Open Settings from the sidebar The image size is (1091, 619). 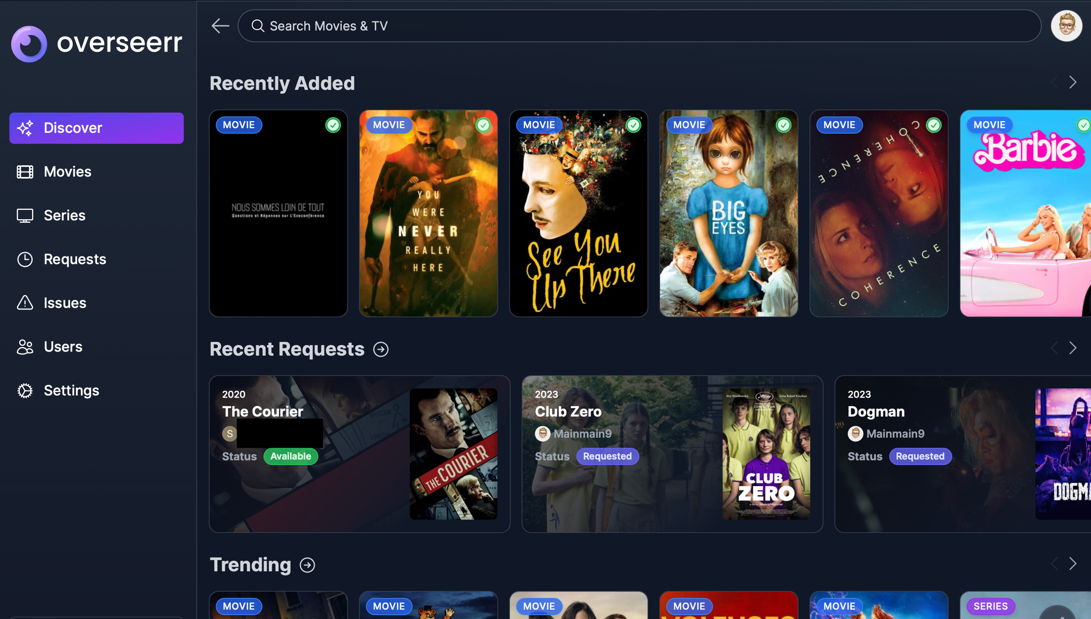[x=71, y=390]
